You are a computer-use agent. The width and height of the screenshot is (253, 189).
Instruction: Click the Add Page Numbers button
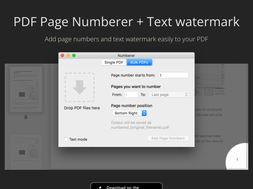(168, 138)
